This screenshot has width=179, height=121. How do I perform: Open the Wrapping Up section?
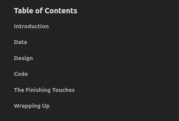(x=32, y=106)
